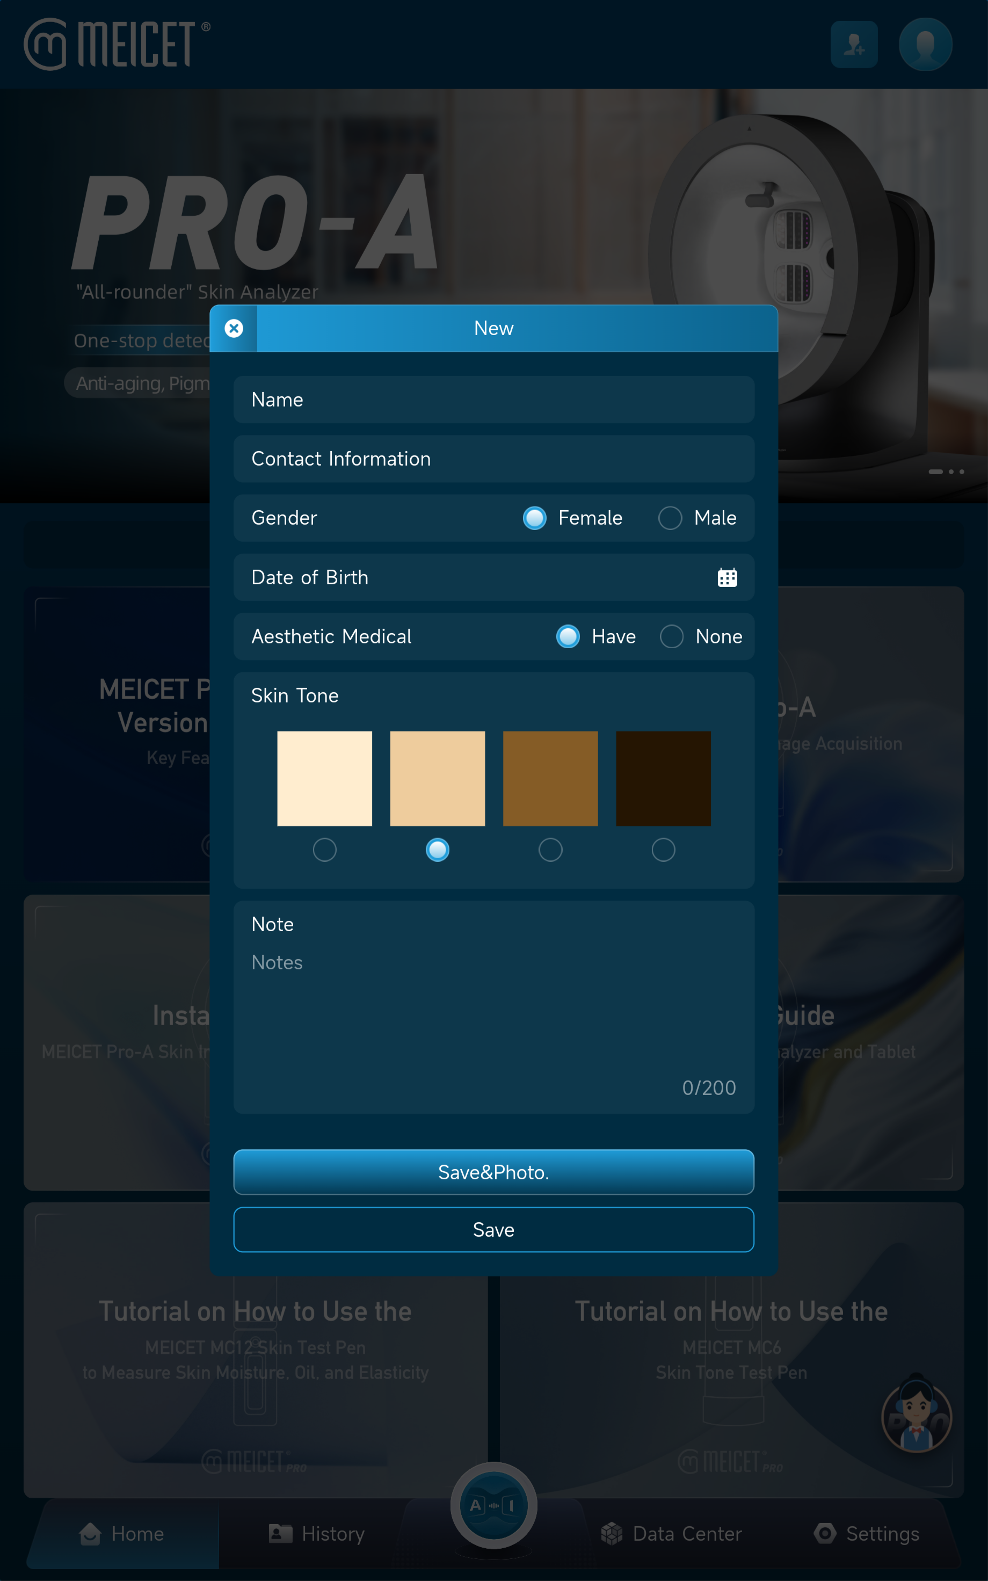This screenshot has height=1581, width=988.
Task: Click the "New" dialog title
Action: tap(494, 329)
